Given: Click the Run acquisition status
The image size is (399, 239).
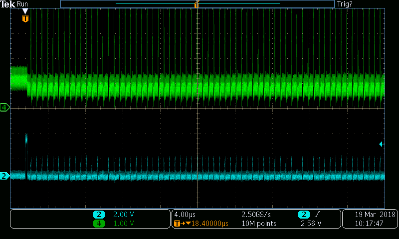Looking at the screenshot, I should (22, 4).
